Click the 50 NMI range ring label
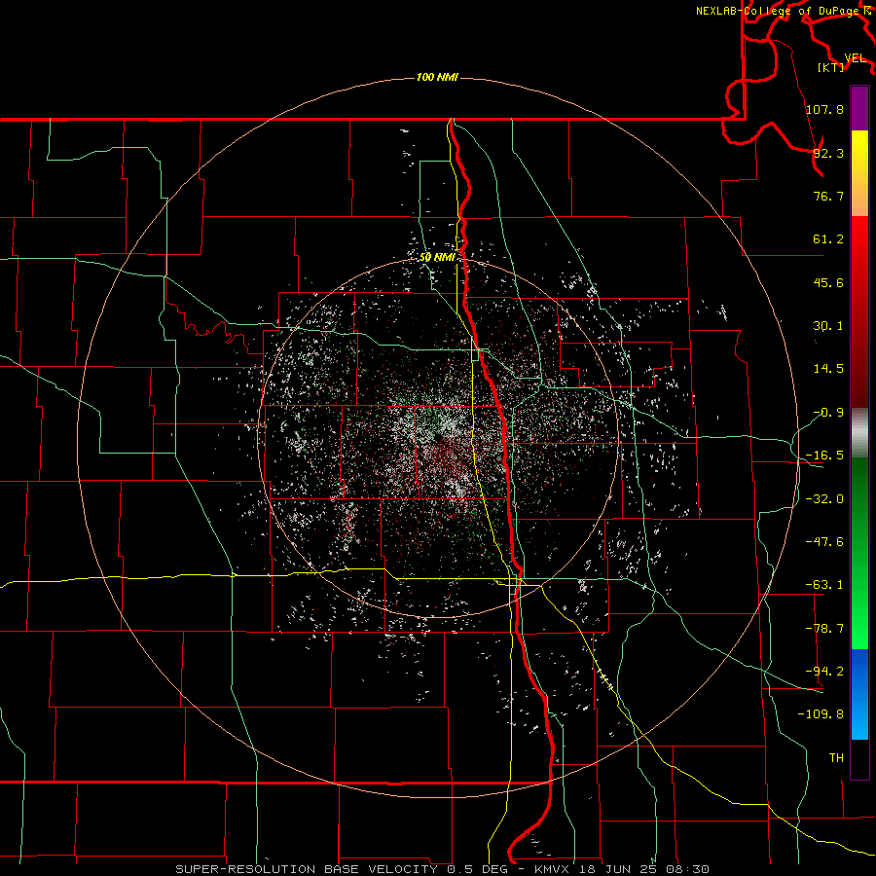This screenshot has height=876, width=876. click(x=437, y=257)
